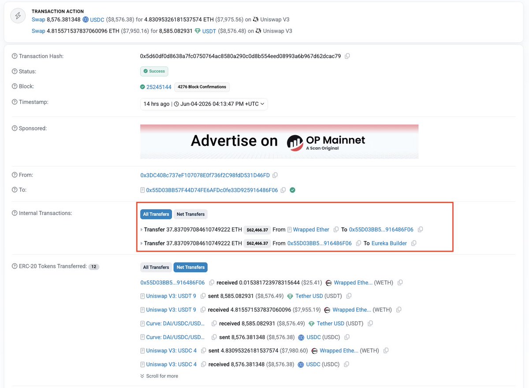
Task: Open Eureka Builder link
Action: (389, 243)
